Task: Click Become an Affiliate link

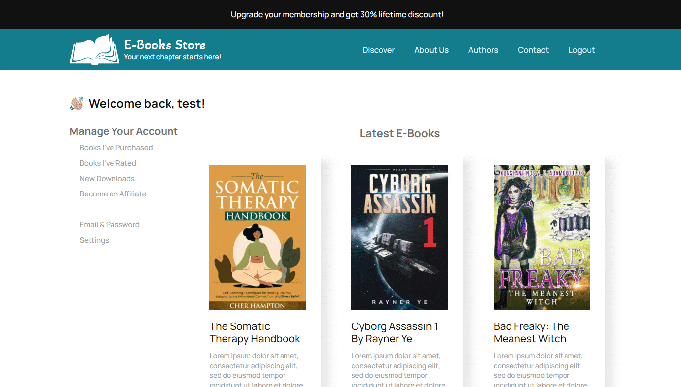Action: click(x=113, y=194)
